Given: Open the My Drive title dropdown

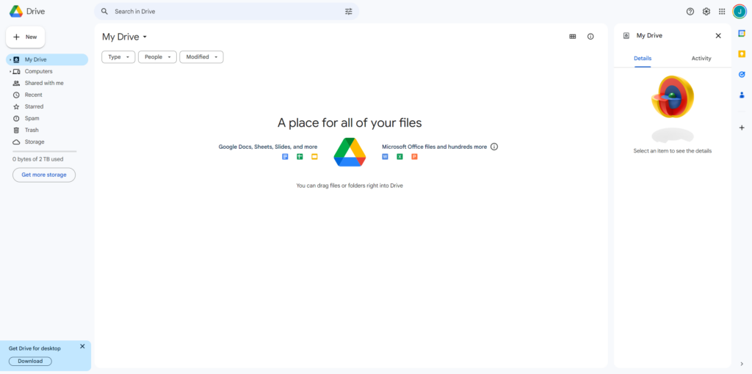Looking at the screenshot, I should (x=125, y=37).
